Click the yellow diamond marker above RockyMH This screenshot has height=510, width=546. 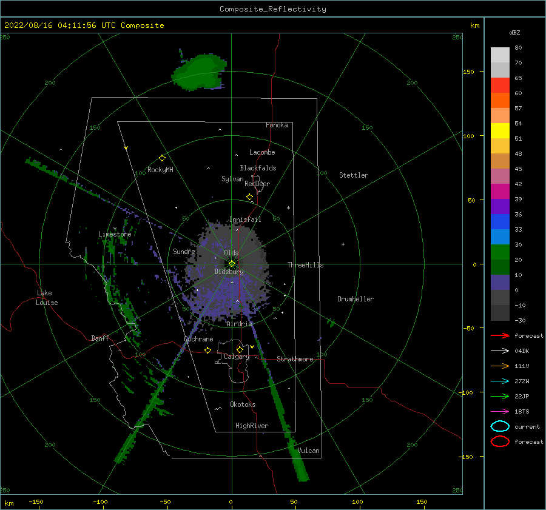coord(162,158)
